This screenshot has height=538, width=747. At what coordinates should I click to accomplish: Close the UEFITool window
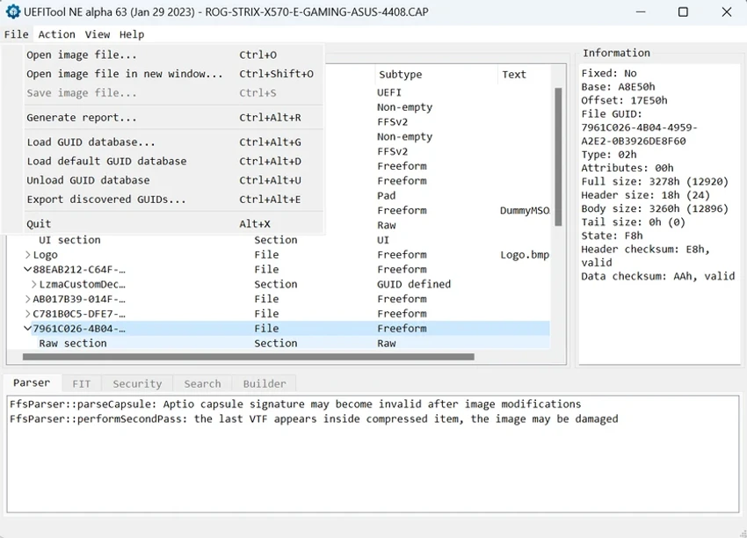click(x=727, y=12)
